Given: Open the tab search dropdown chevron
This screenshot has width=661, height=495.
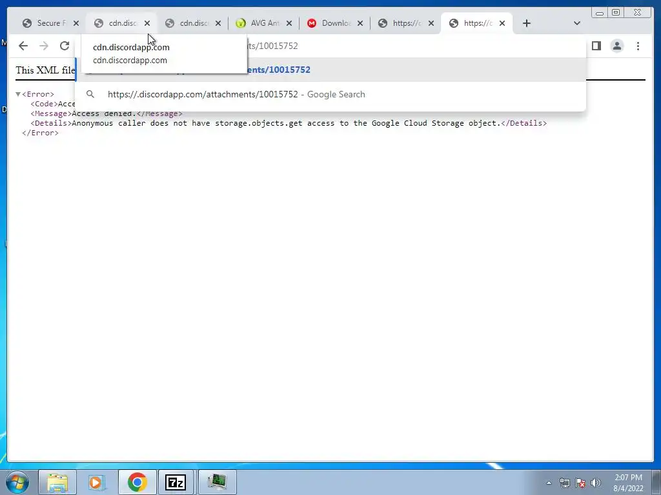Looking at the screenshot, I should point(577,23).
